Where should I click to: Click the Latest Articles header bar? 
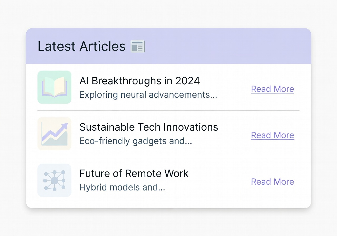click(x=168, y=46)
